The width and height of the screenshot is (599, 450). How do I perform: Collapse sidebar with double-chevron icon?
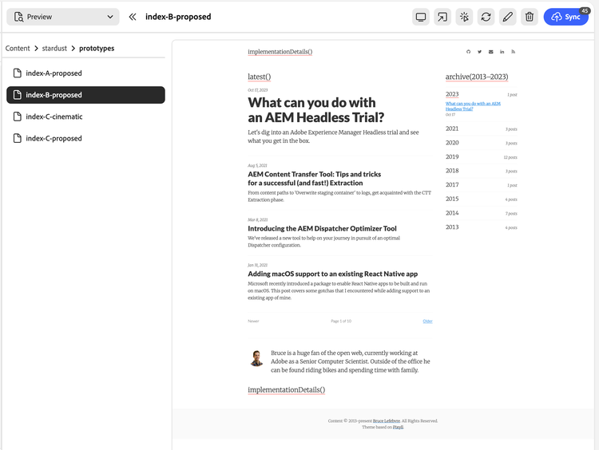point(133,17)
